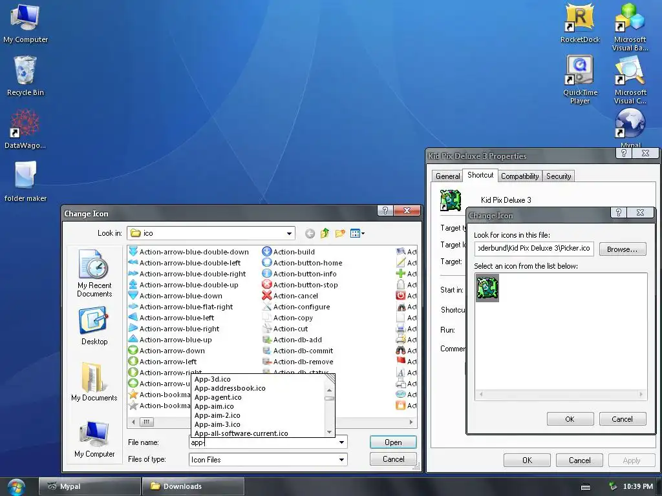Choose App-agent.ico from autocomplete list
This screenshot has width=662, height=496.
(259, 397)
